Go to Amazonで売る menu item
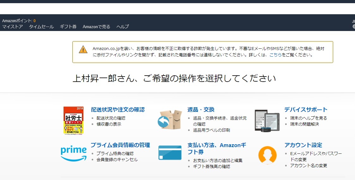Screen dimensions: 355x180 tap(96, 27)
